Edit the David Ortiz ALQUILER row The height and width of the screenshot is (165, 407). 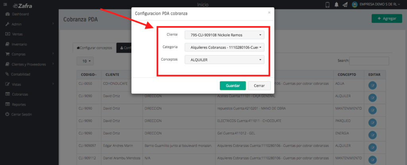(x=372, y=98)
